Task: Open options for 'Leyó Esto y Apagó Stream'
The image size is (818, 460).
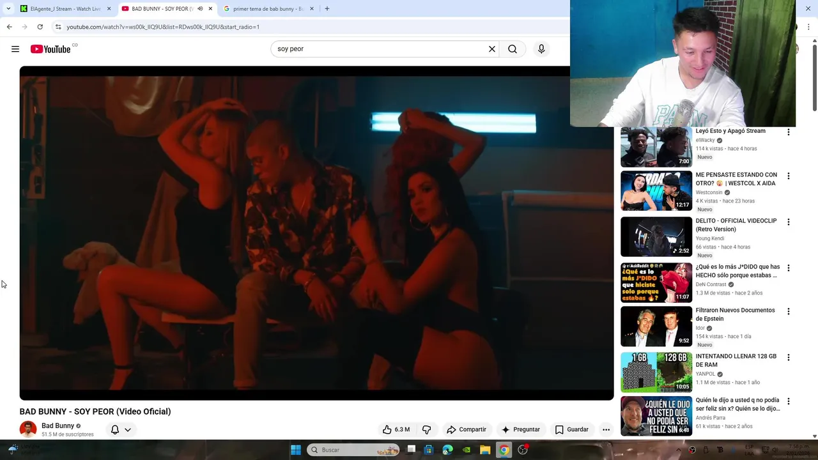Action: [x=789, y=132]
